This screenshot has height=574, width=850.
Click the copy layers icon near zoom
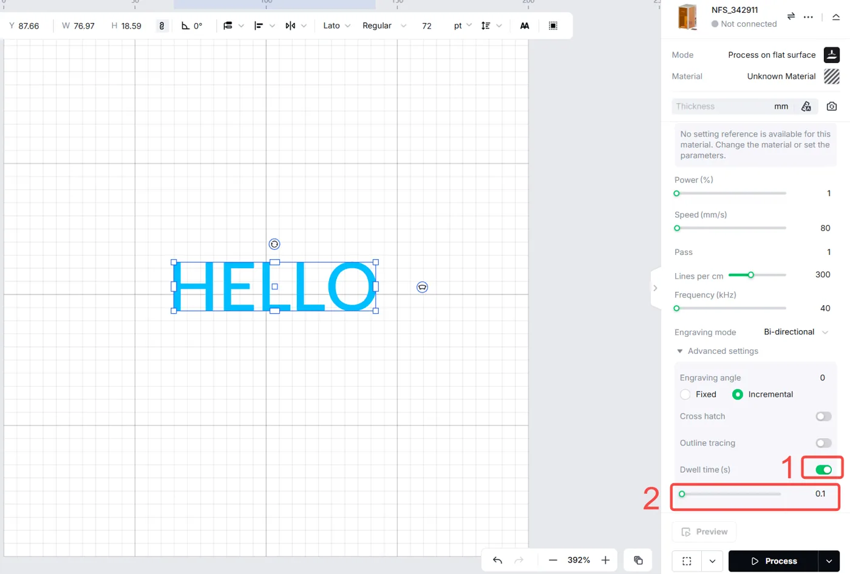(638, 560)
